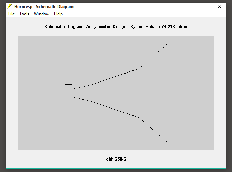The width and height of the screenshot is (232, 172).
Task: Maximize the Schematic Diagram window
Action: click(x=206, y=7)
